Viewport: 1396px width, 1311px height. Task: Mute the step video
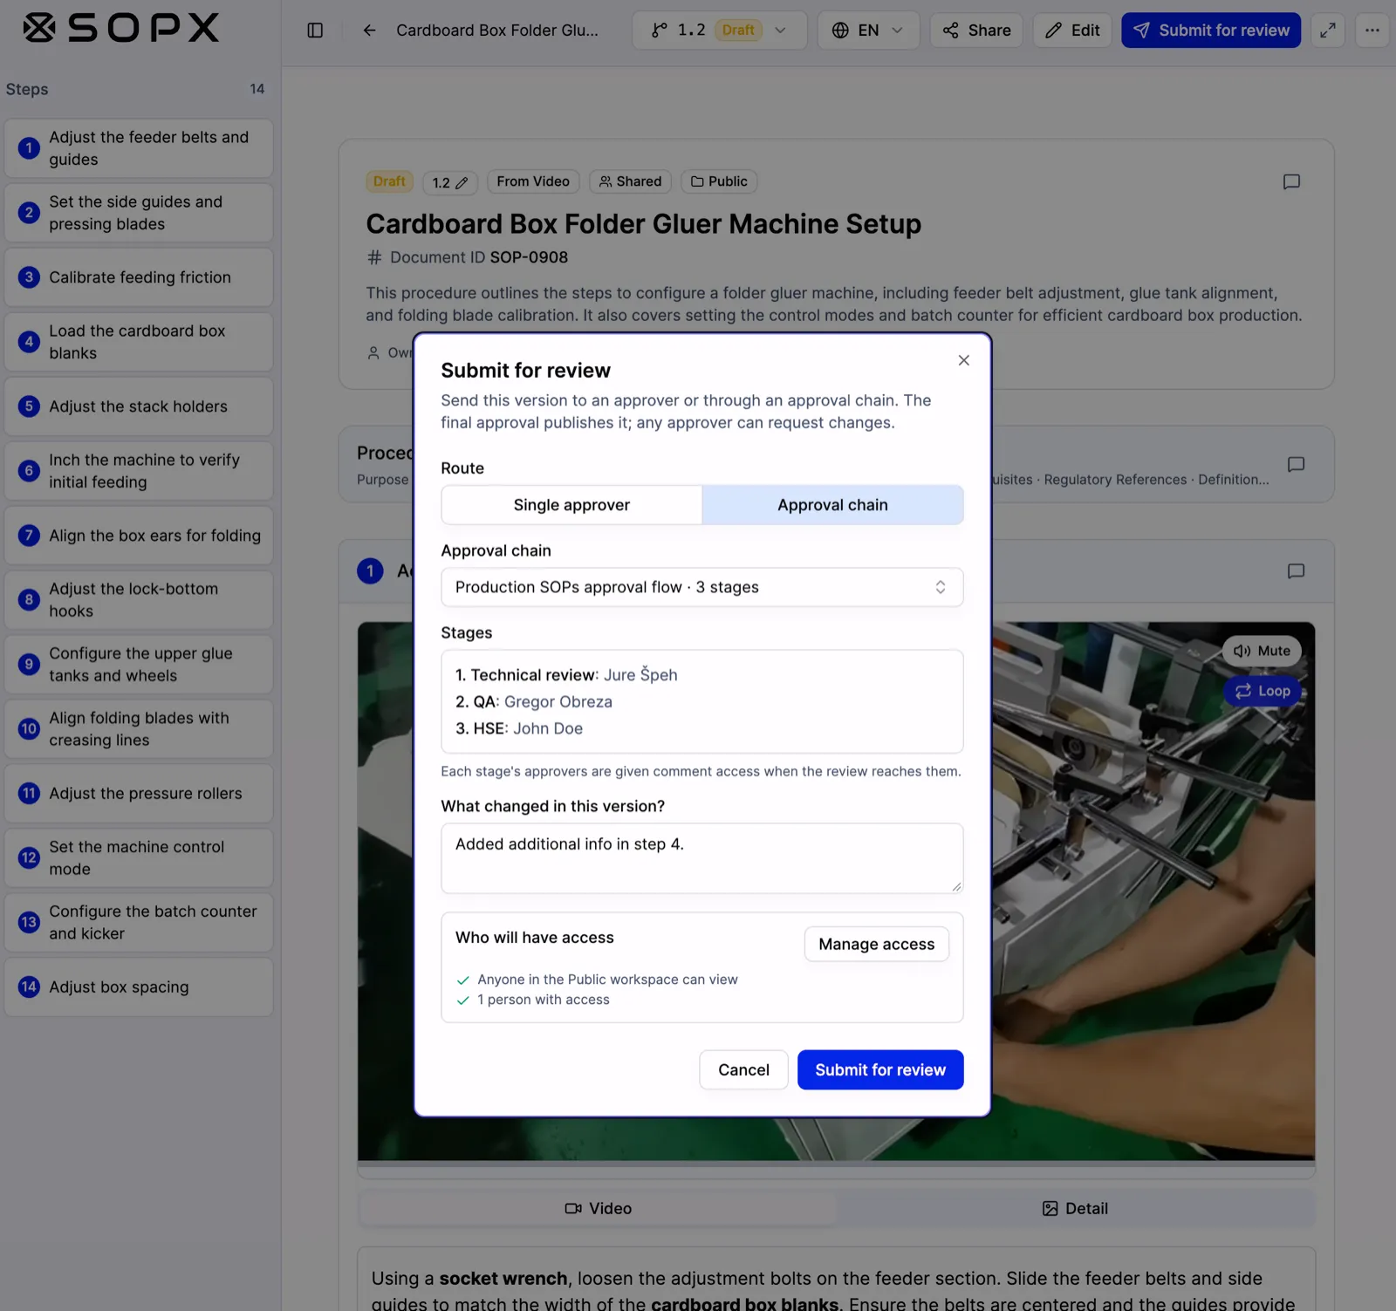point(1262,651)
